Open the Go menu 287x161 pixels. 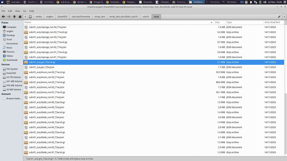25,11
